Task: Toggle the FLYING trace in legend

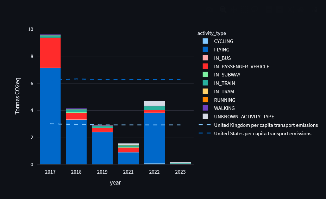Action: pos(221,50)
